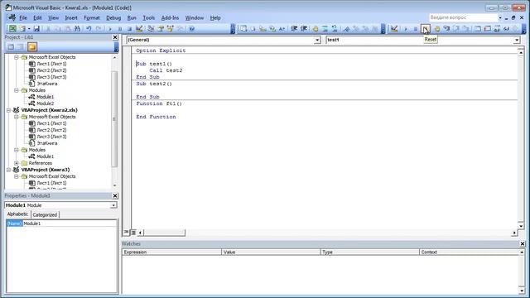The width and height of the screenshot is (530, 298).
Task: Click Step Into on the Debug toolbar
Action: [x=446, y=29]
